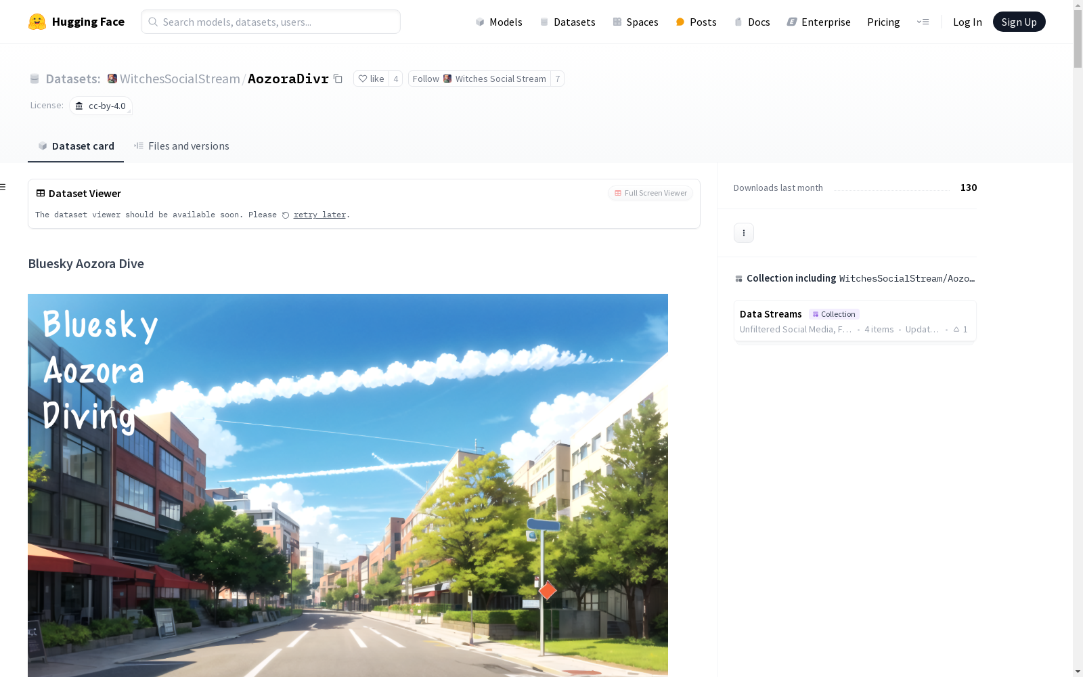
Task: Click the Dataset card tab cube icon
Action: (x=43, y=146)
